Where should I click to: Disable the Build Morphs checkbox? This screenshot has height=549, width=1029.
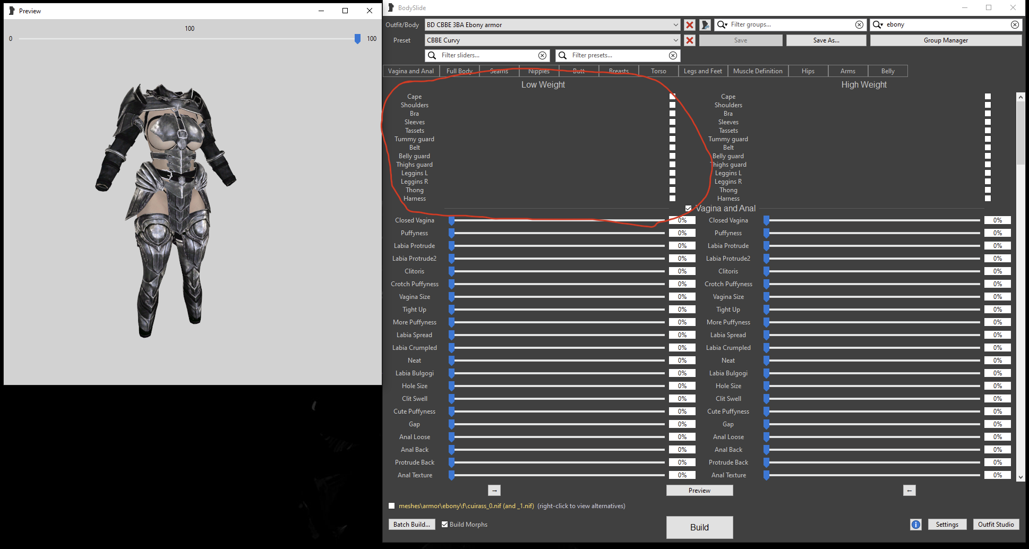[445, 525]
